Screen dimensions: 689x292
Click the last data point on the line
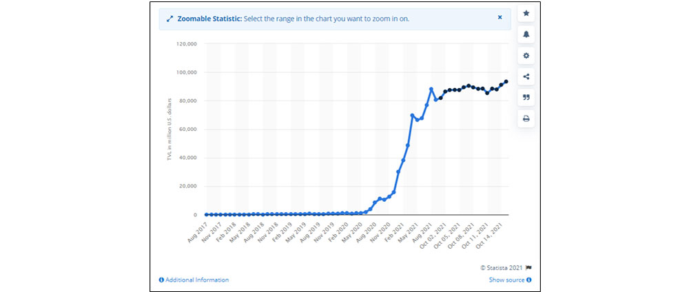506,82
